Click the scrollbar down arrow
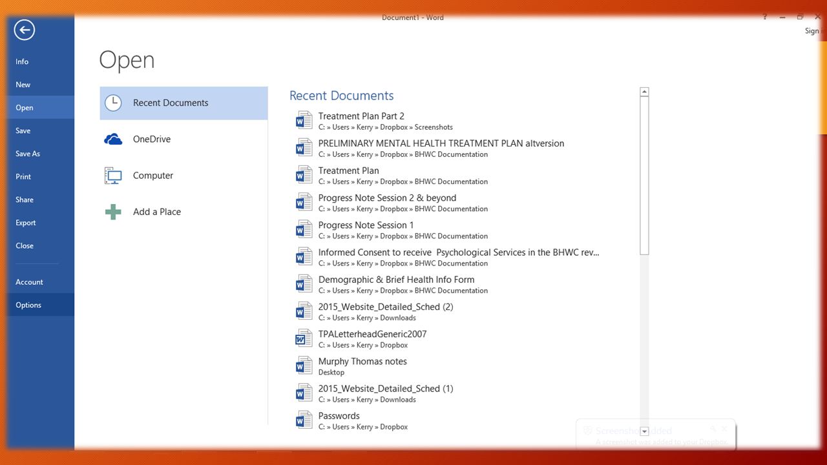827x465 pixels. (644, 431)
